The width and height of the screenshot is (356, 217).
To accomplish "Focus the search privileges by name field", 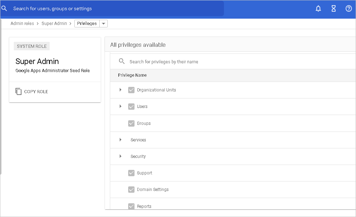I will (x=211, y=62).
